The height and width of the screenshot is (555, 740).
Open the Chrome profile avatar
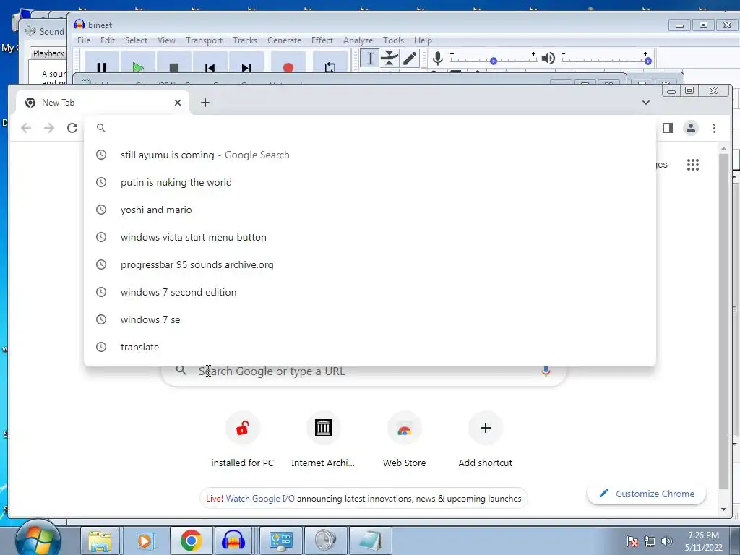coord(690,128)
